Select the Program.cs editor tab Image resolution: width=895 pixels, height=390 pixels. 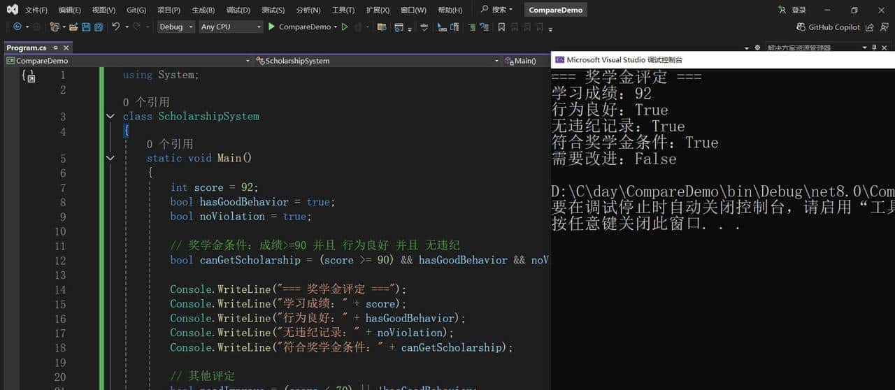[x=26, y=48]
